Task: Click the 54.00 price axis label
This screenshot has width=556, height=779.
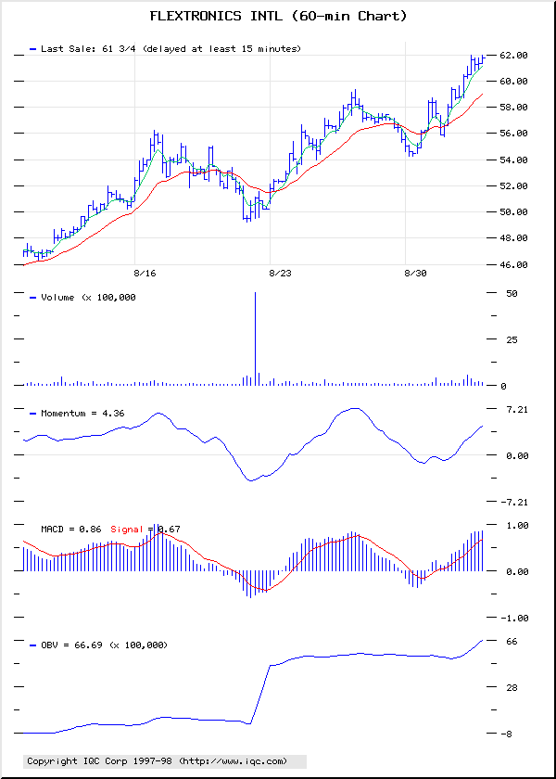Action: point(513,160)
